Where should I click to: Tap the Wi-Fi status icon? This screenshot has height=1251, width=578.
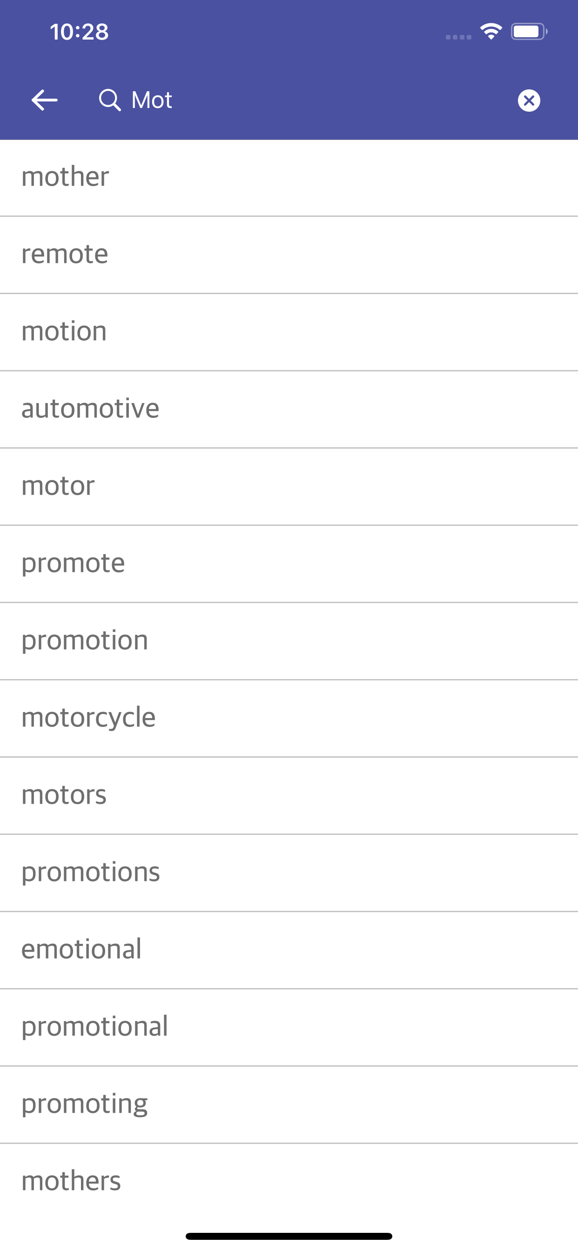point(491,32)
